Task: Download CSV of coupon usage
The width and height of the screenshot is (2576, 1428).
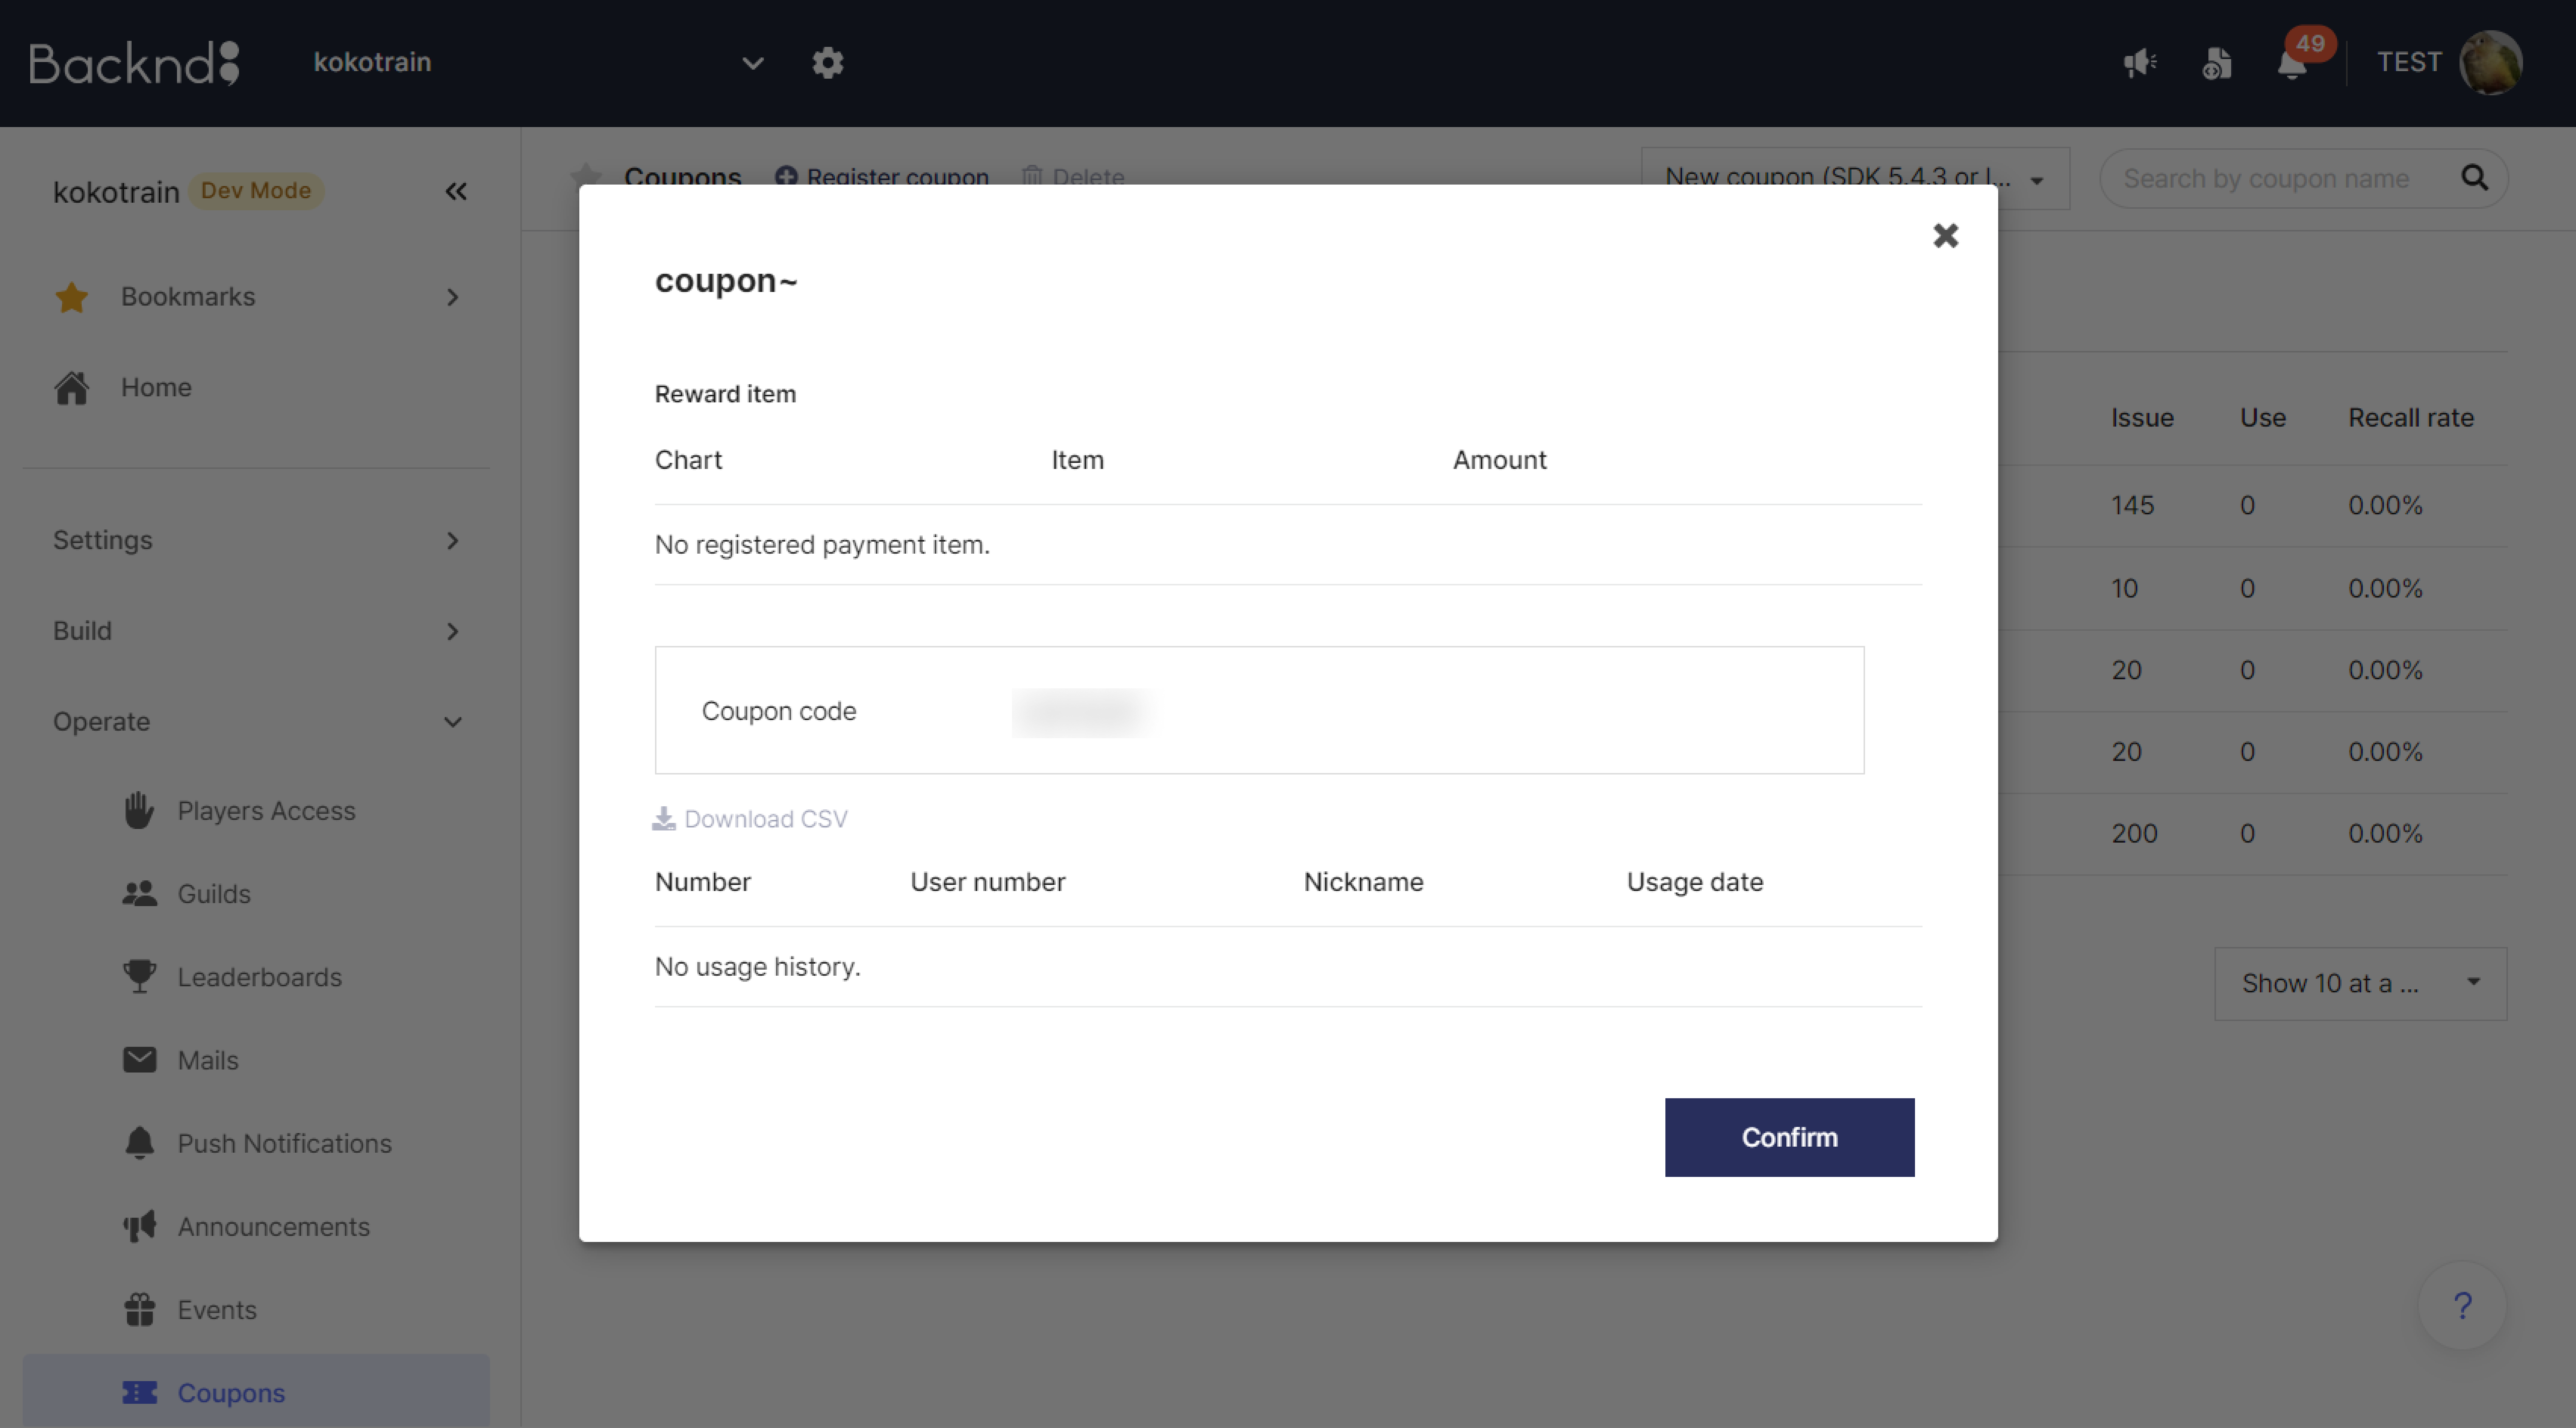Action: (x=750, y=819)
